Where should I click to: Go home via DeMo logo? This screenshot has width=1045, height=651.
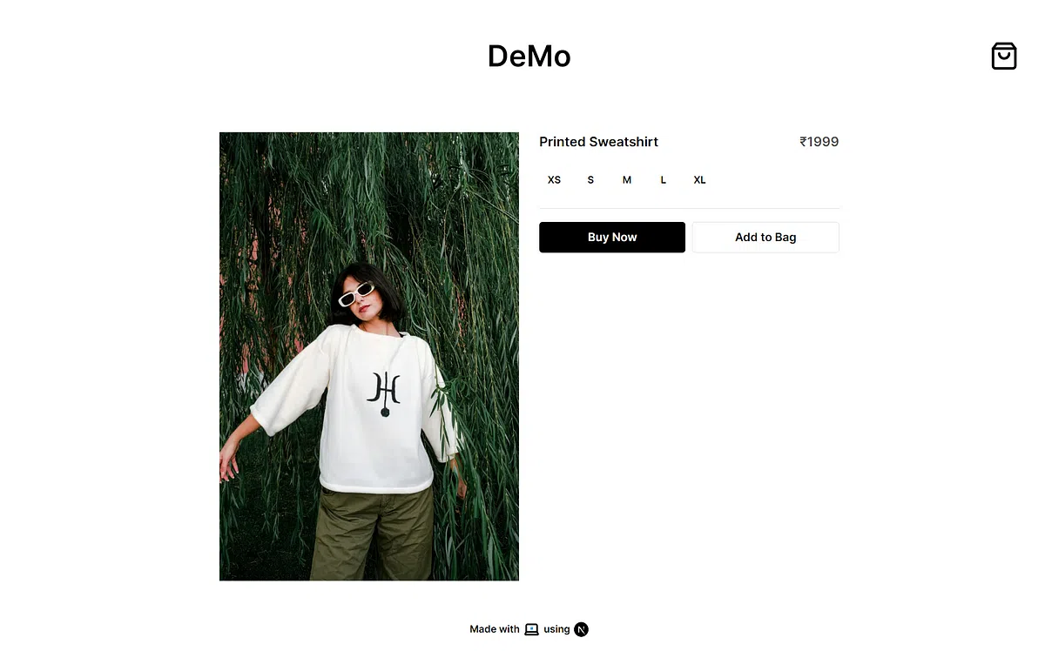coord(529,56)
